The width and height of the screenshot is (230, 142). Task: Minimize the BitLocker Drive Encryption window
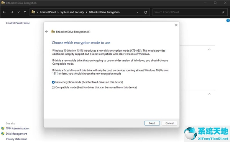[x=205, y=3]
